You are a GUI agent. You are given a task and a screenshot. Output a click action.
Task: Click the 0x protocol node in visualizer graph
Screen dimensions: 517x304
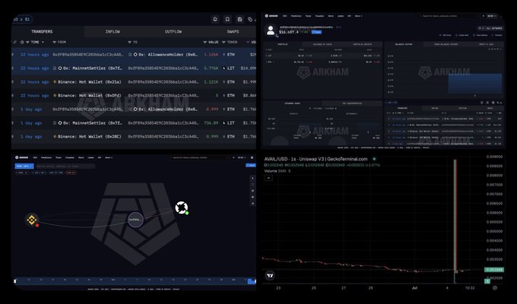pos(182,207)
